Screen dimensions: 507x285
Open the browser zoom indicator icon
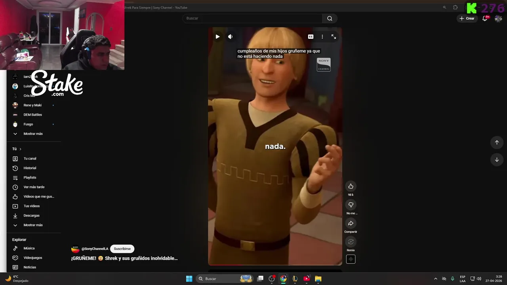coord(444,7)
